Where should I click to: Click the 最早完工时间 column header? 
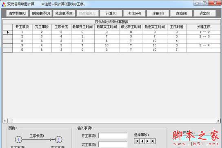pos(107,27)
